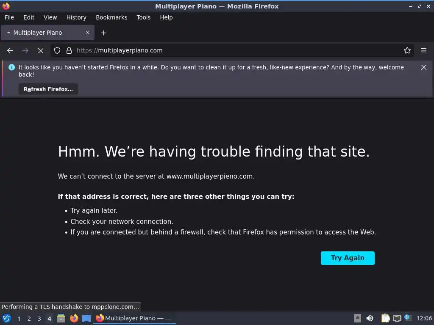Click 'Check your network connection.' bullet
The image size is (434, 325).
[x=122, y=222]
